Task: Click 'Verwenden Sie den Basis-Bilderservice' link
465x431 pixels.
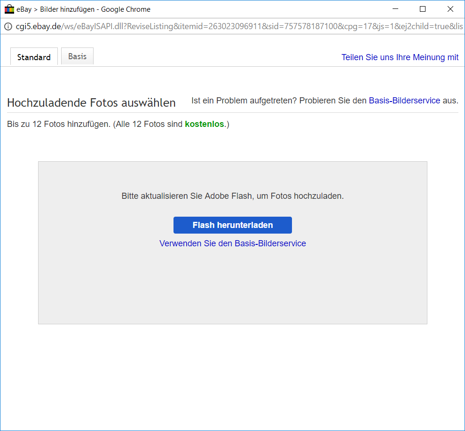Action: click(x=232, y=243)
